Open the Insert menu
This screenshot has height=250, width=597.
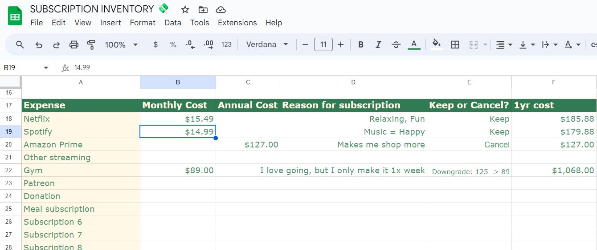click(x=110, y=23)
